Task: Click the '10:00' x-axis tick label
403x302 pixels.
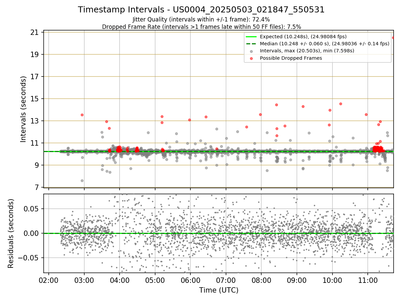Action: (332, 280)
